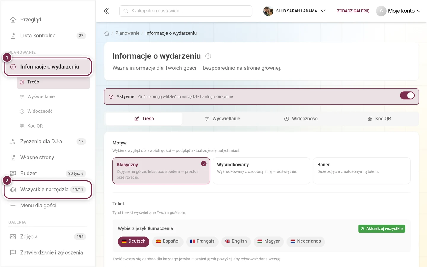This screenshot has width=427, height=267.
Task: Select the Wyśrodkowany theme card
Action: 262,171
